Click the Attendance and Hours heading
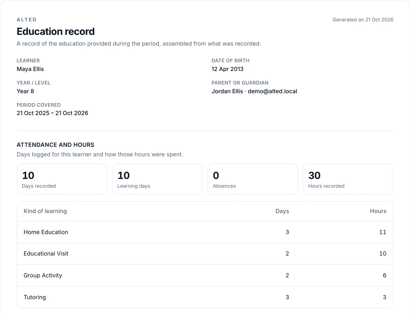Viewport: 410px width, 317px height. tap(56, 145)
